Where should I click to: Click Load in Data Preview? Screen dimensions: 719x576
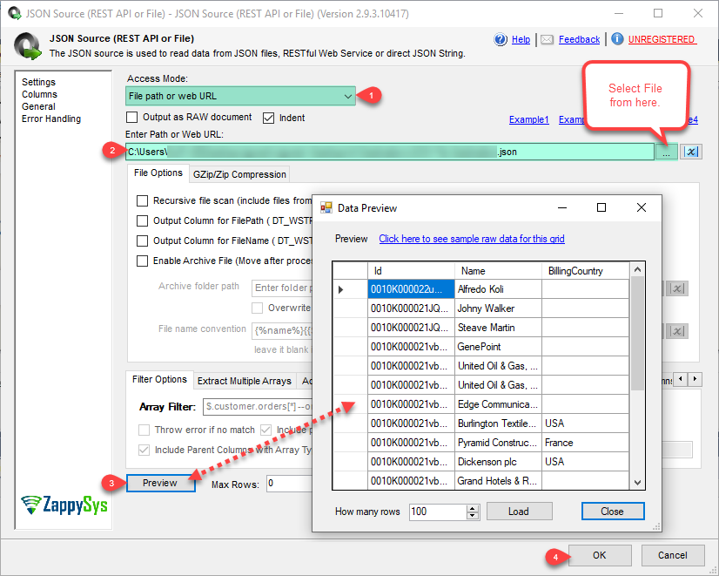[519, 512]
